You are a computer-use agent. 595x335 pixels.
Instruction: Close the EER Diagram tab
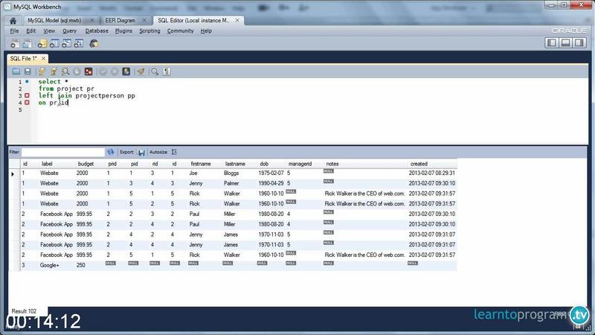(144, 21)
